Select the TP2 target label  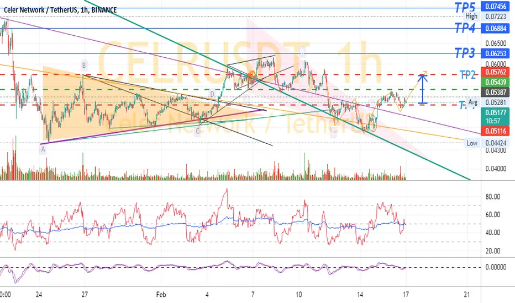pyautogui.click(x=467, y=75)
